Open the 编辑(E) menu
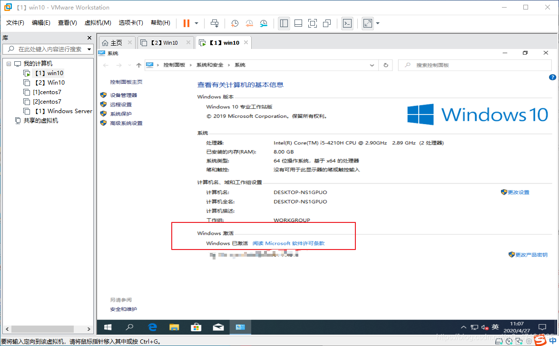This screenshot has height=346, width=559. pos(41,23)
